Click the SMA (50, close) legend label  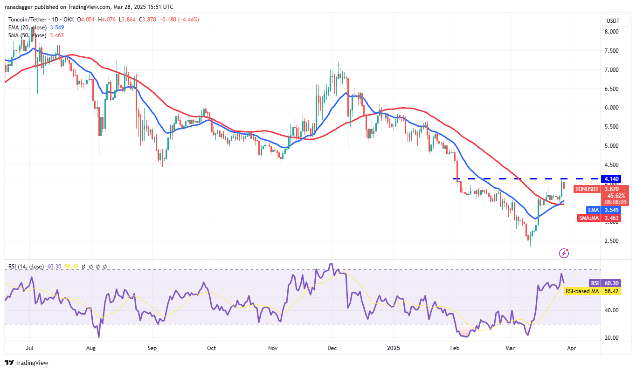tap(27, 35)
